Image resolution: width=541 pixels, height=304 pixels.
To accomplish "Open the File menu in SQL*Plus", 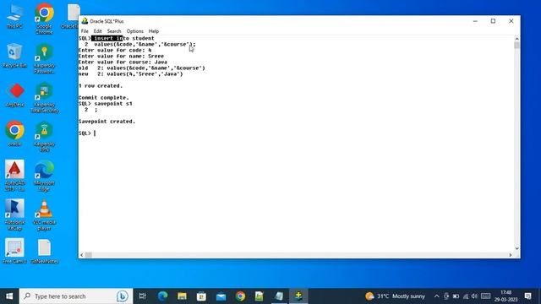I will [85, 31].
